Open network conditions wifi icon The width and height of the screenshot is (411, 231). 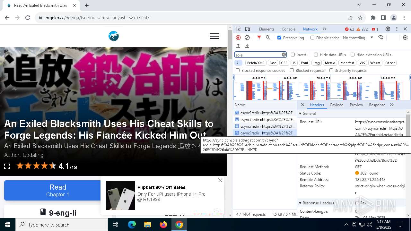pyautogui.click(x=381, y=38)
